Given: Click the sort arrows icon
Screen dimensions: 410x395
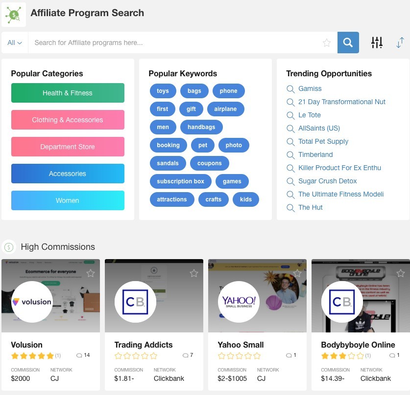Looking at the screenshot, I should click(x=400, y=43).
